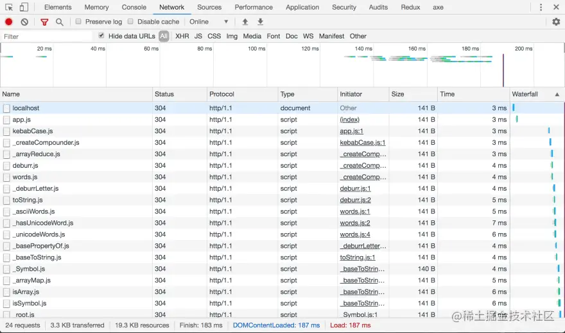Open the axe tab

[x=438, y=7]
